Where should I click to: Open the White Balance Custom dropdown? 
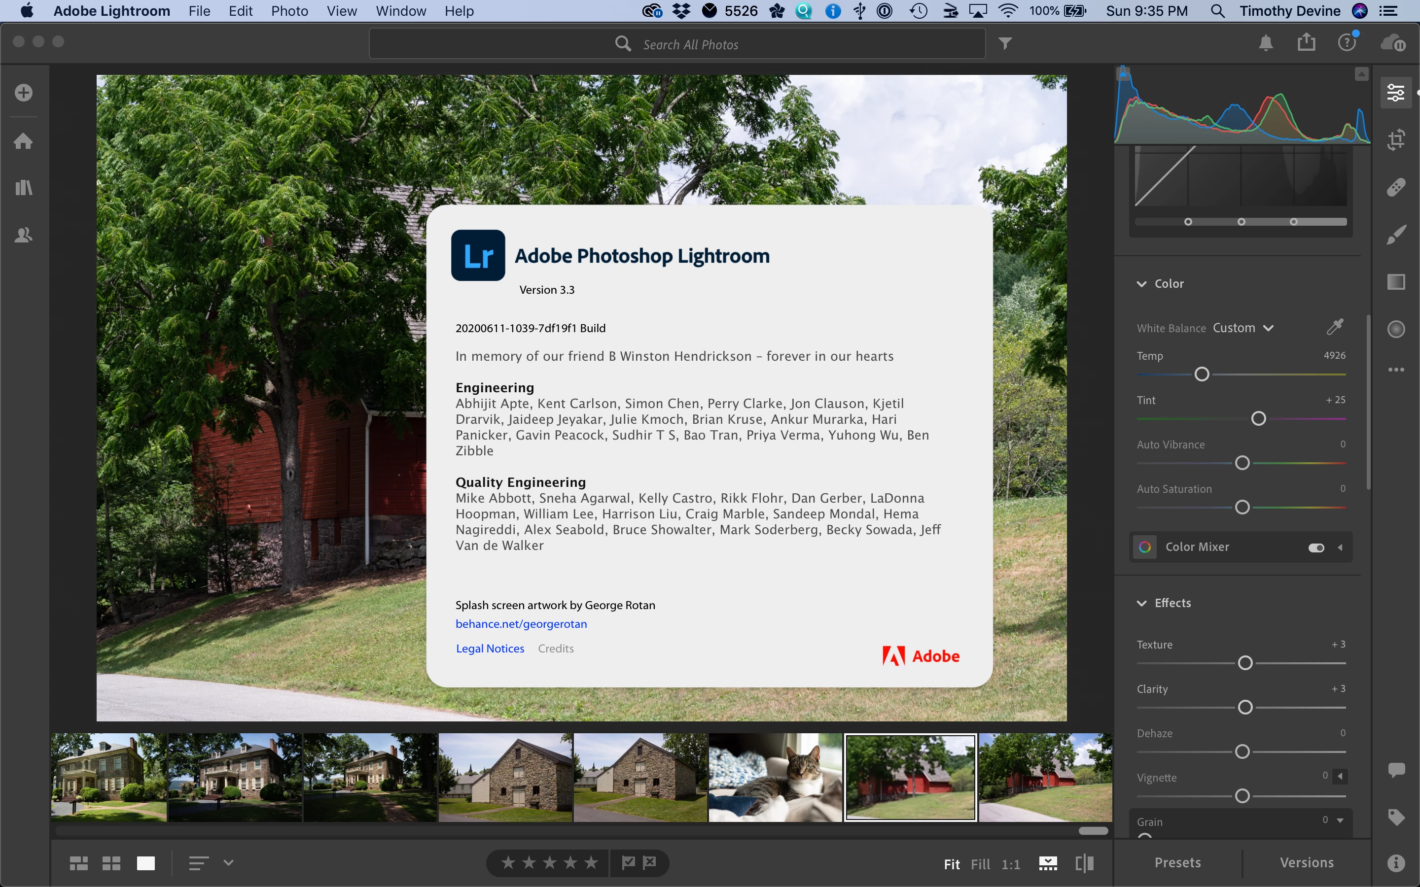point(1243,328)
